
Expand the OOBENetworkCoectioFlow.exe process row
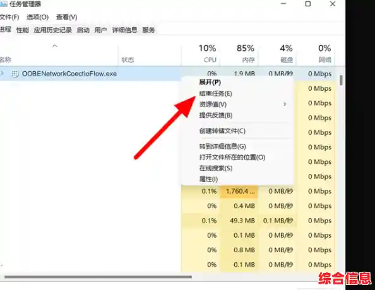[2, 74]
